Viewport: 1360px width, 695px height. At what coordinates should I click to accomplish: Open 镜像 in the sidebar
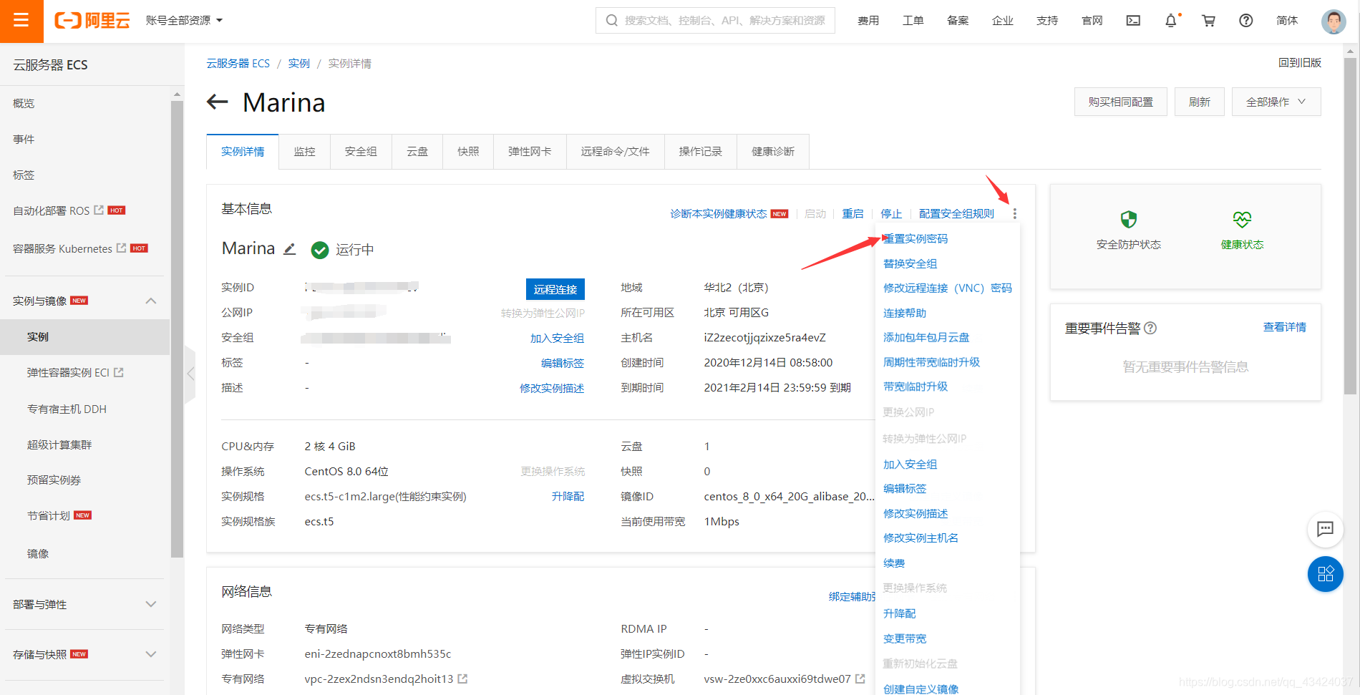tap(38, 553)
